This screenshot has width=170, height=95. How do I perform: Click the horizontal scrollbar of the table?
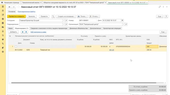(84, 83)
